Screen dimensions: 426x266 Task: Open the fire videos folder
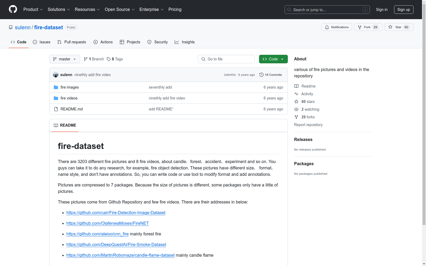tap(69, 98)
